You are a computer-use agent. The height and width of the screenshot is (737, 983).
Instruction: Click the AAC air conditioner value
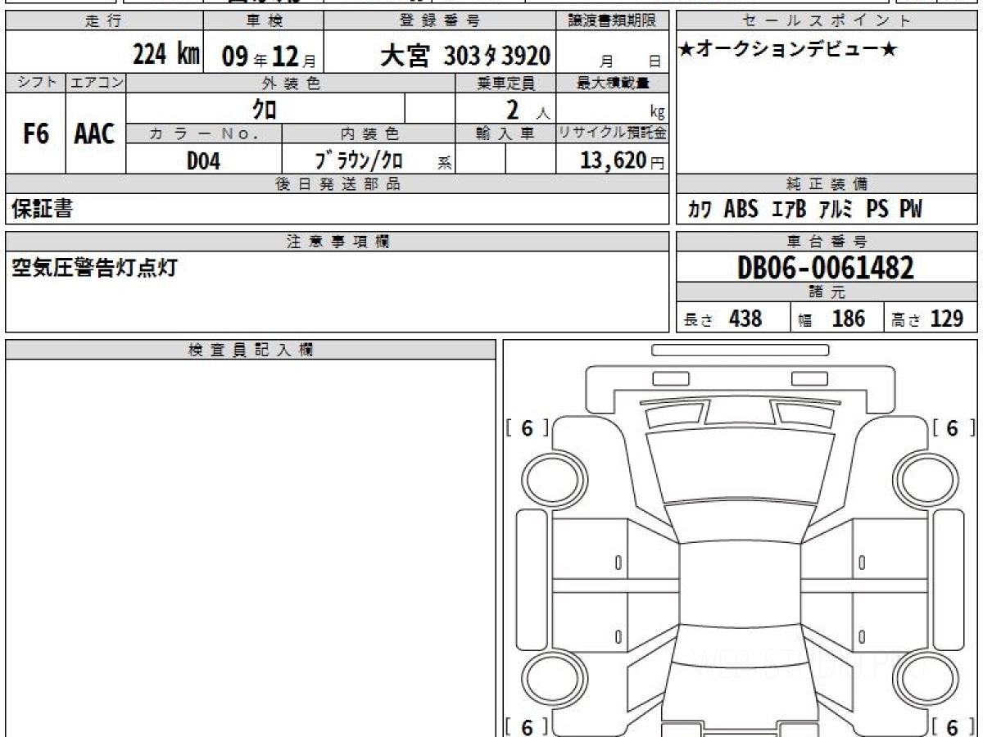(95, 135)
